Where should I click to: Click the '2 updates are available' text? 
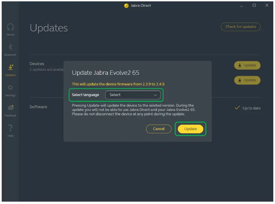click(46, 69)
